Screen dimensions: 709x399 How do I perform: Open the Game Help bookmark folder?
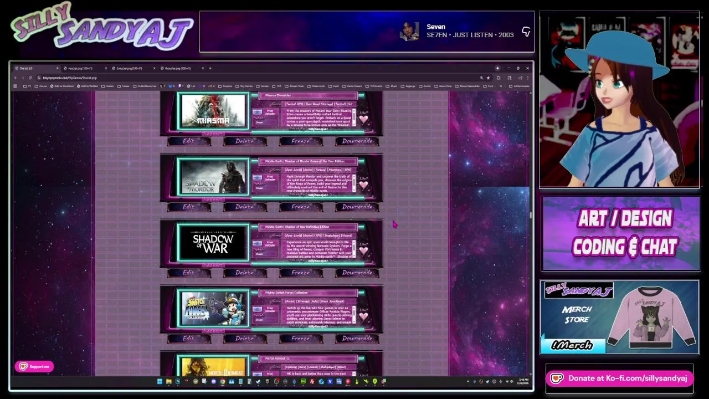(444, 86)
